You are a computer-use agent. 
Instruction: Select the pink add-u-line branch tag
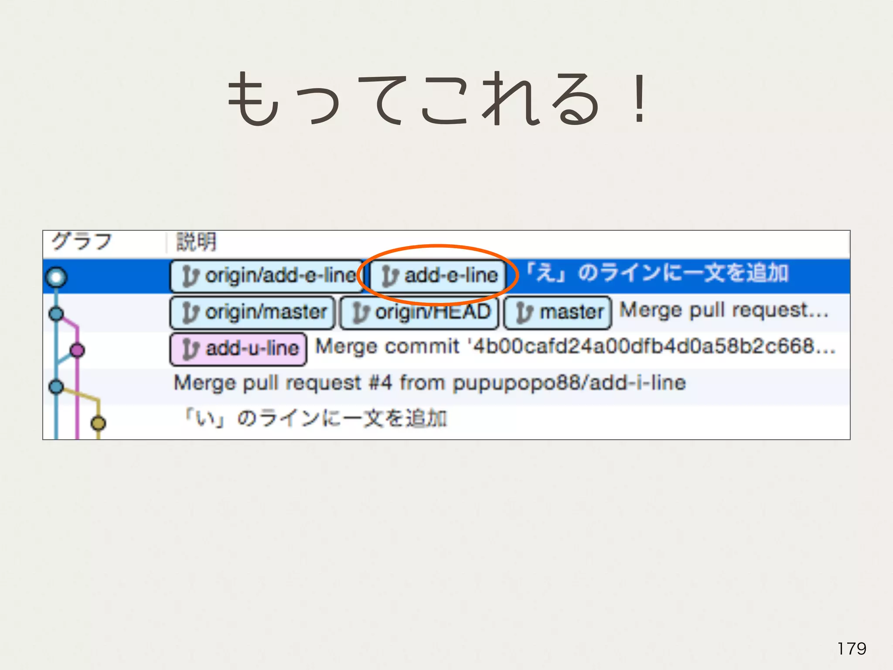238,349
